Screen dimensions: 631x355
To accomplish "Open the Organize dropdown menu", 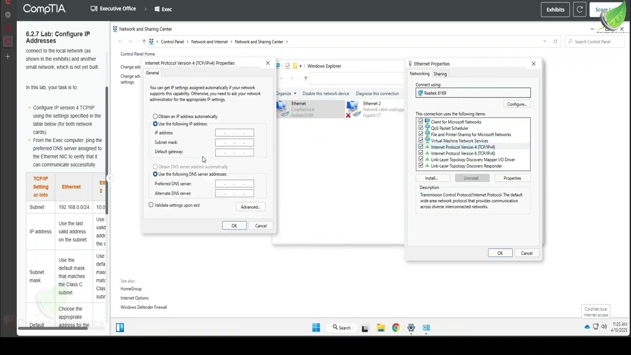I will [x=286, y=93].
